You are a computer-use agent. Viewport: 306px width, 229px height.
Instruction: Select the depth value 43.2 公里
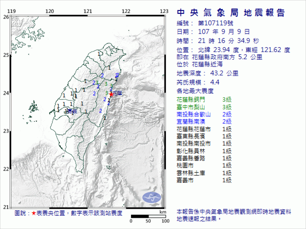[x=224, y=74]
